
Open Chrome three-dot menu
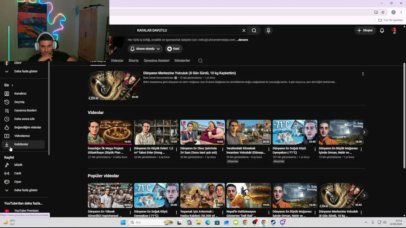pyautogui.click(x=401, y=12)
